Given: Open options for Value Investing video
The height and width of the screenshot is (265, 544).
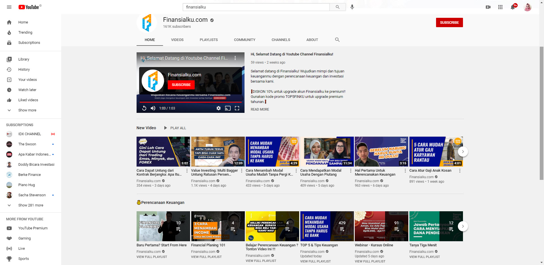Looking at the screenshot, I should (x=242, y=171).
